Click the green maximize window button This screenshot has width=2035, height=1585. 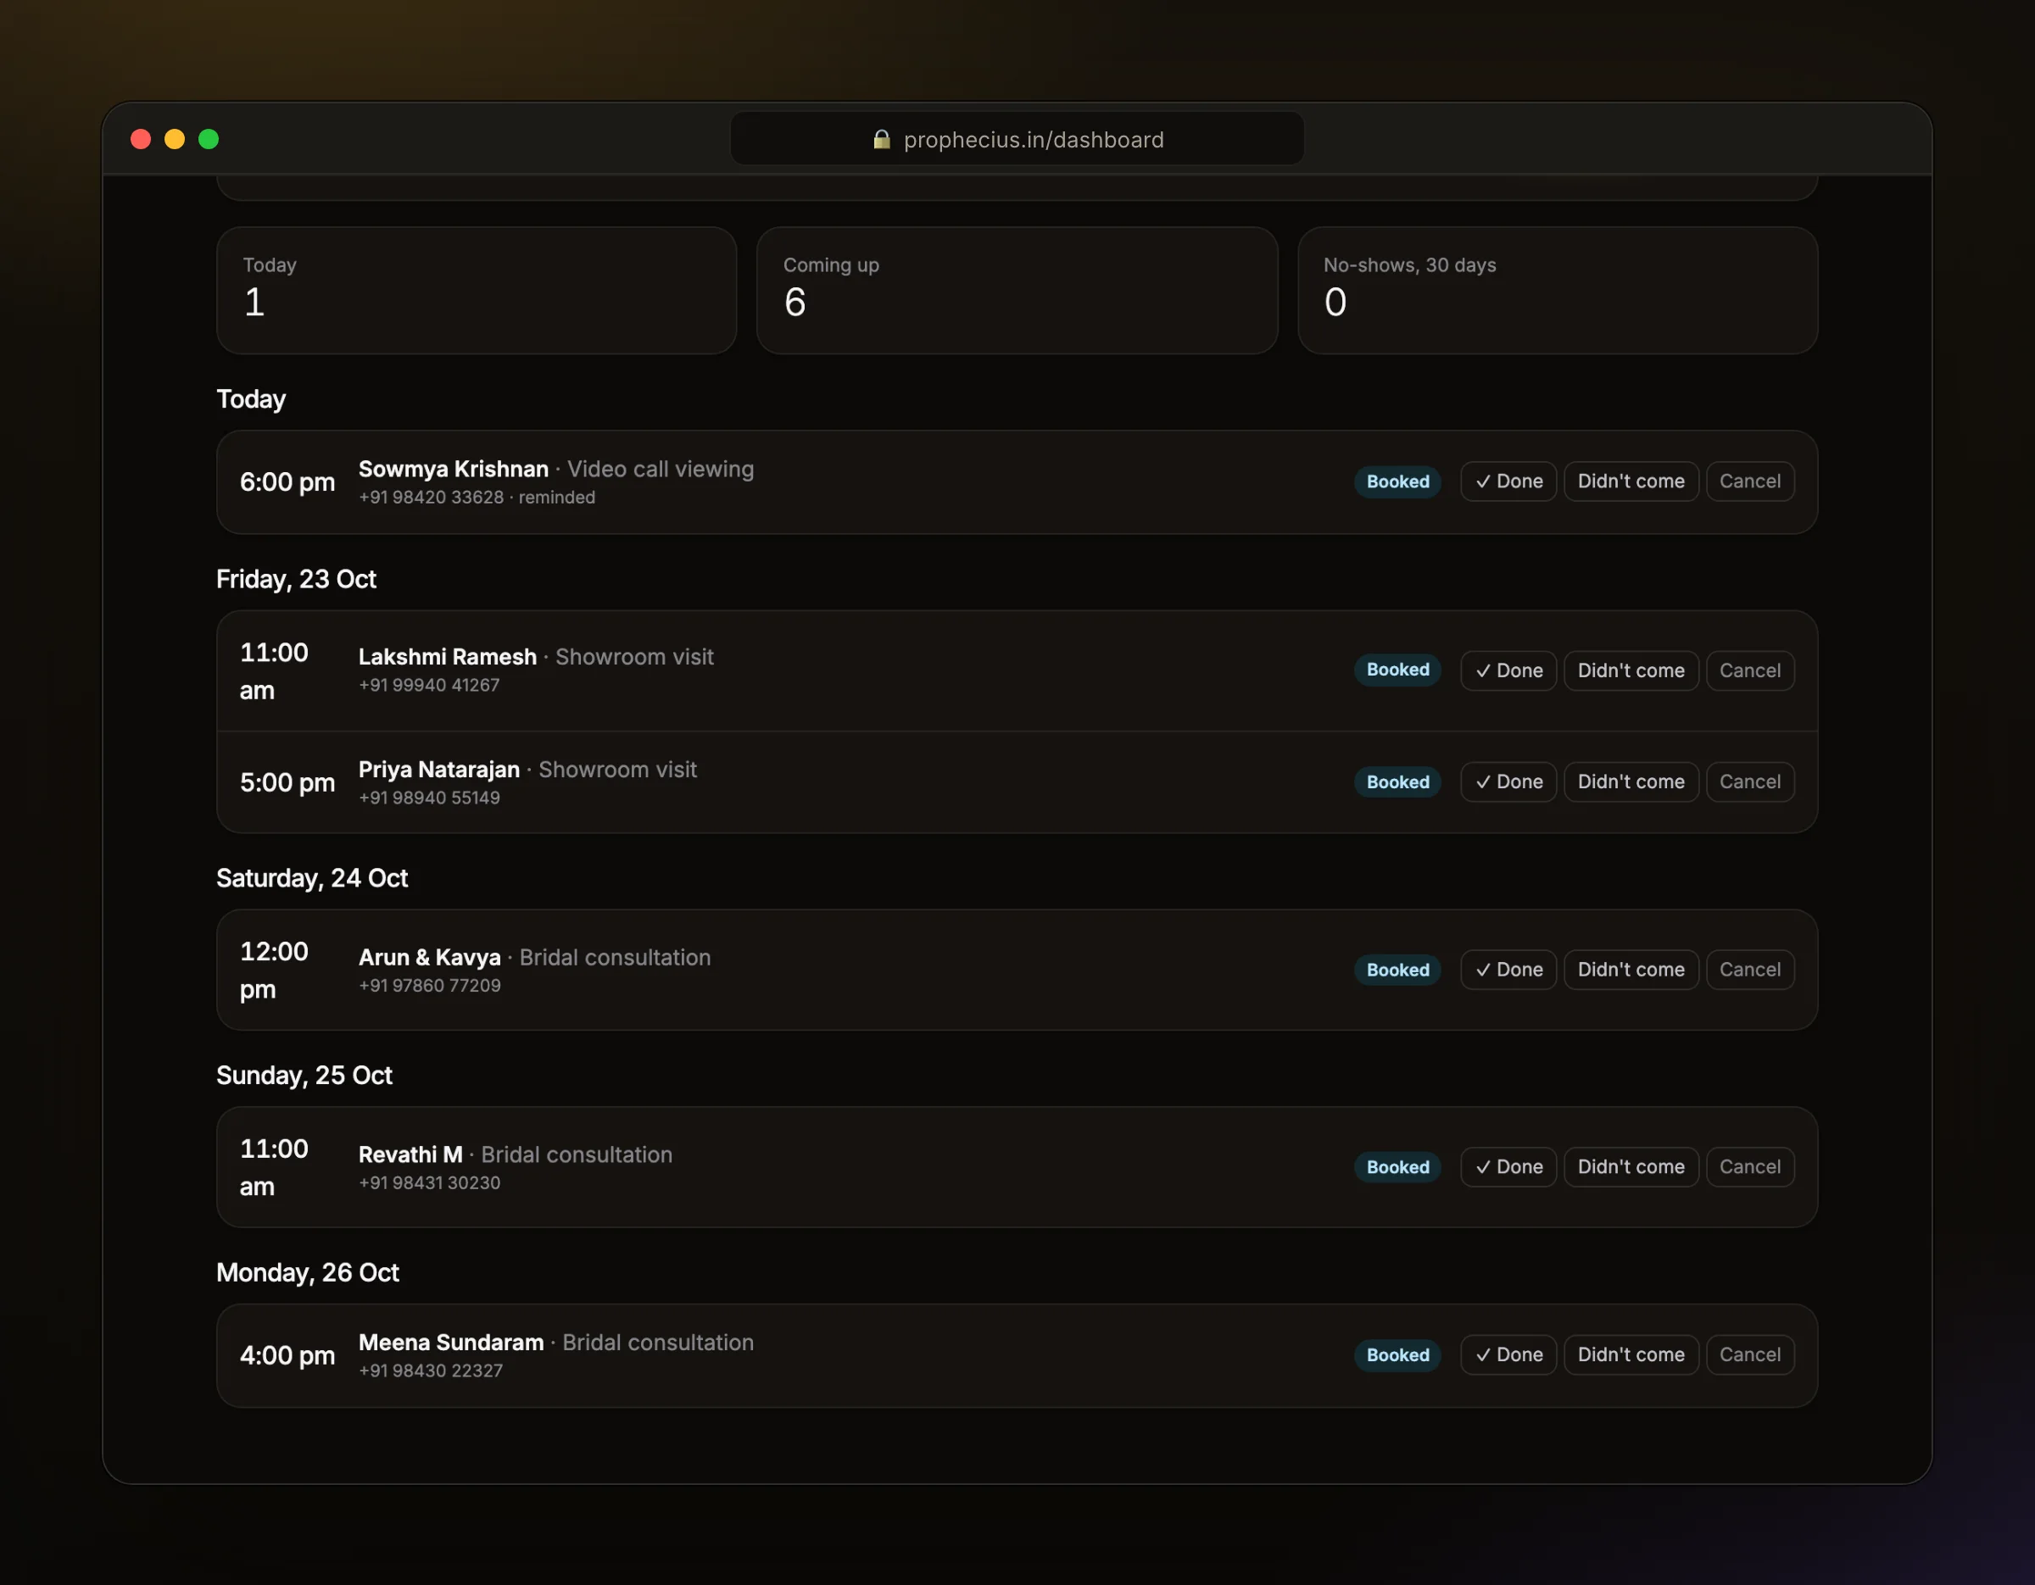pos(209,139)
